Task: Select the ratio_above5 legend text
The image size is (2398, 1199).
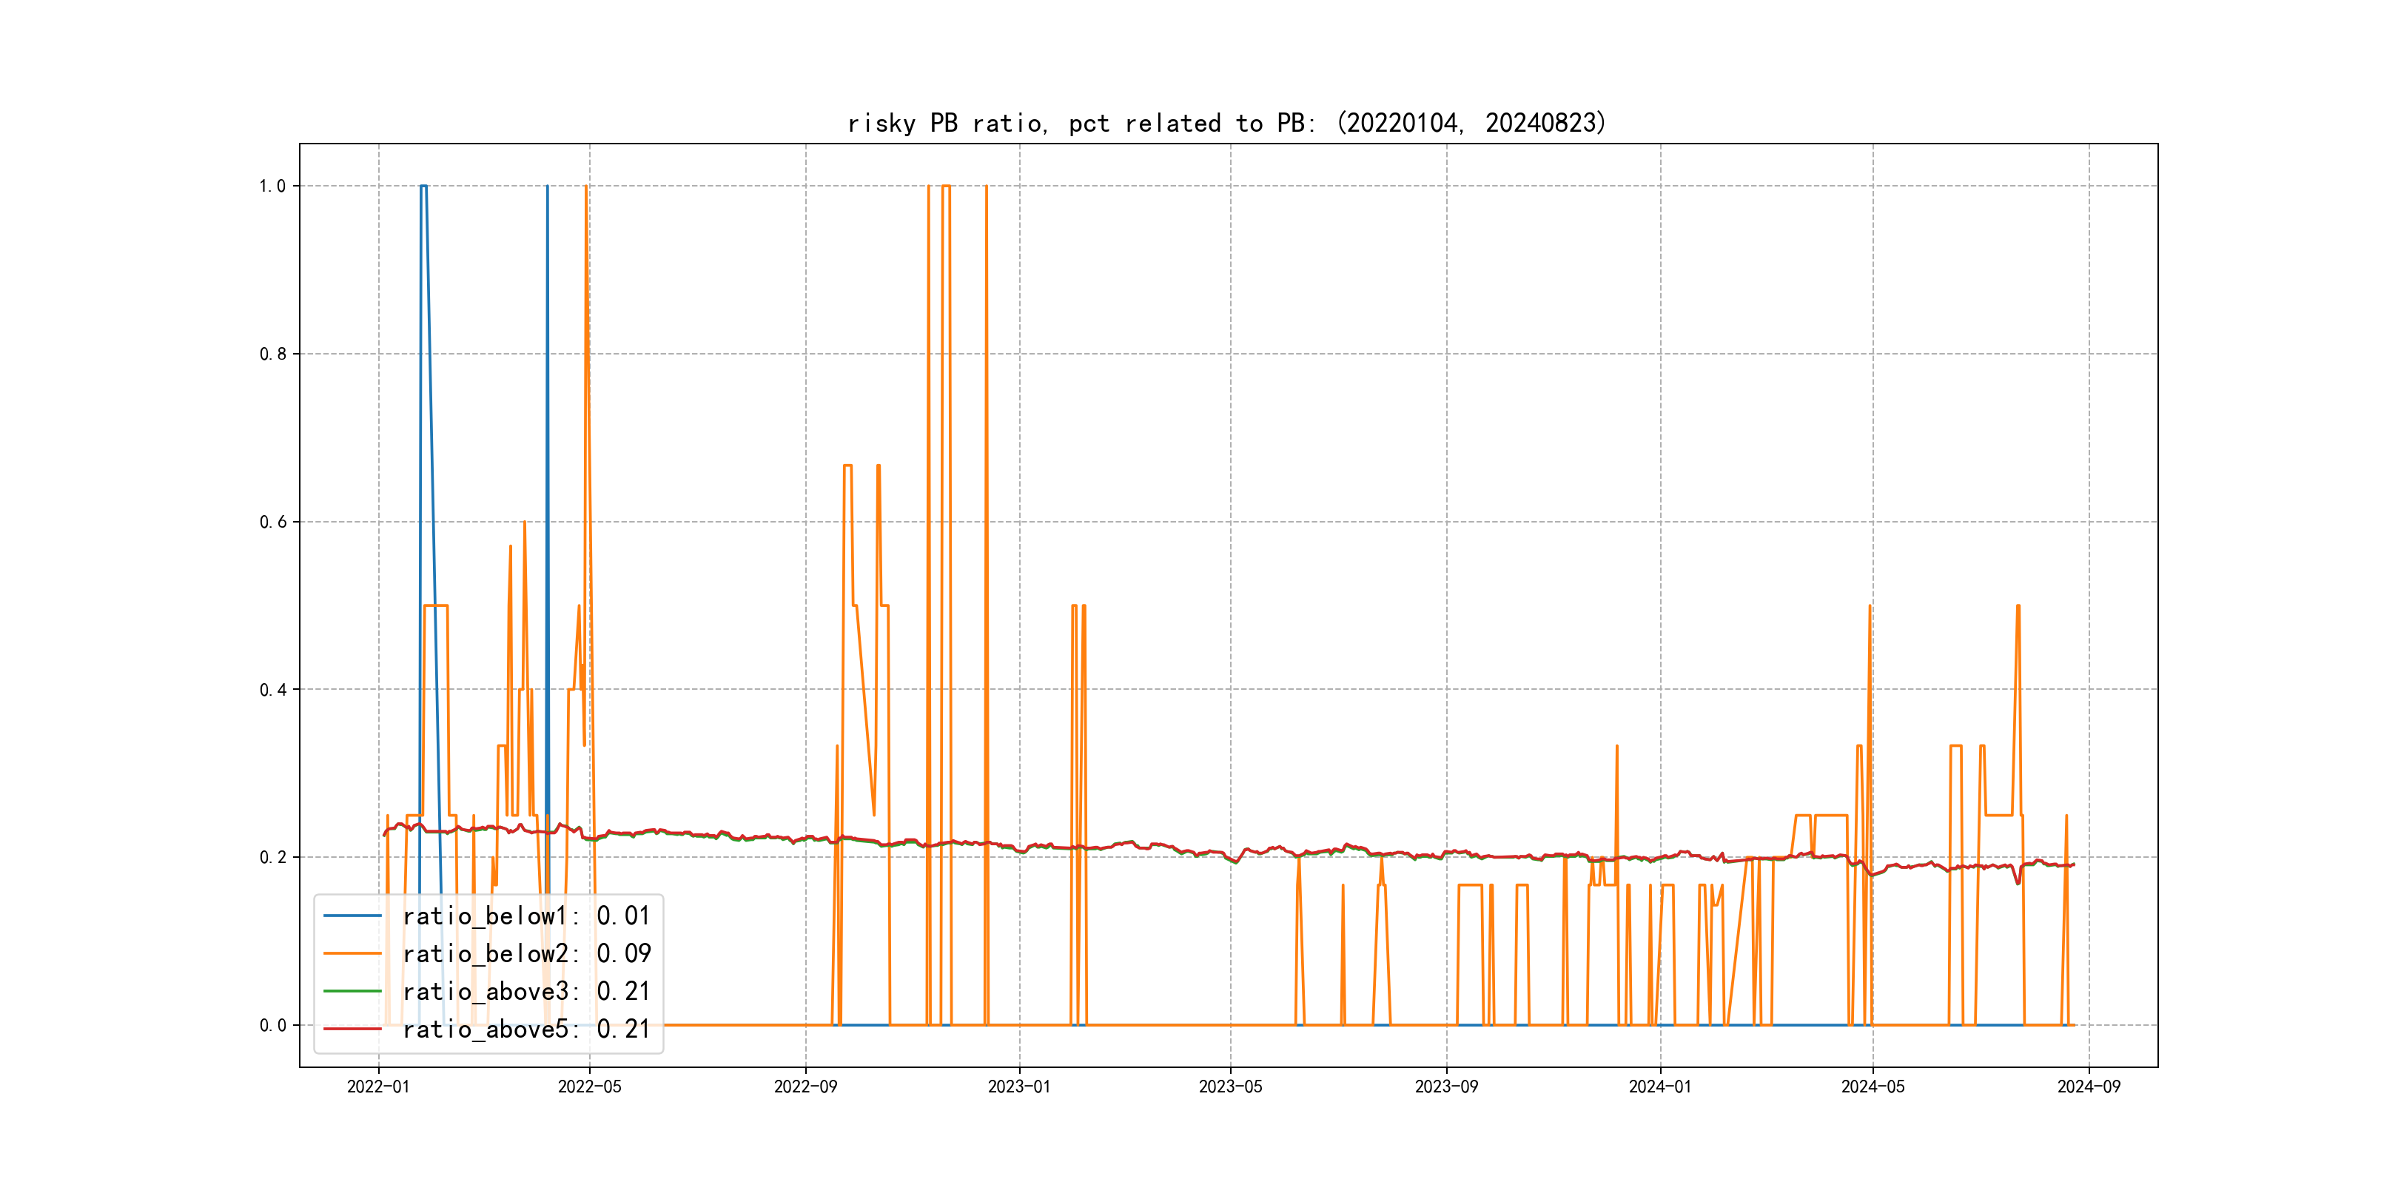Action: 526,1030
